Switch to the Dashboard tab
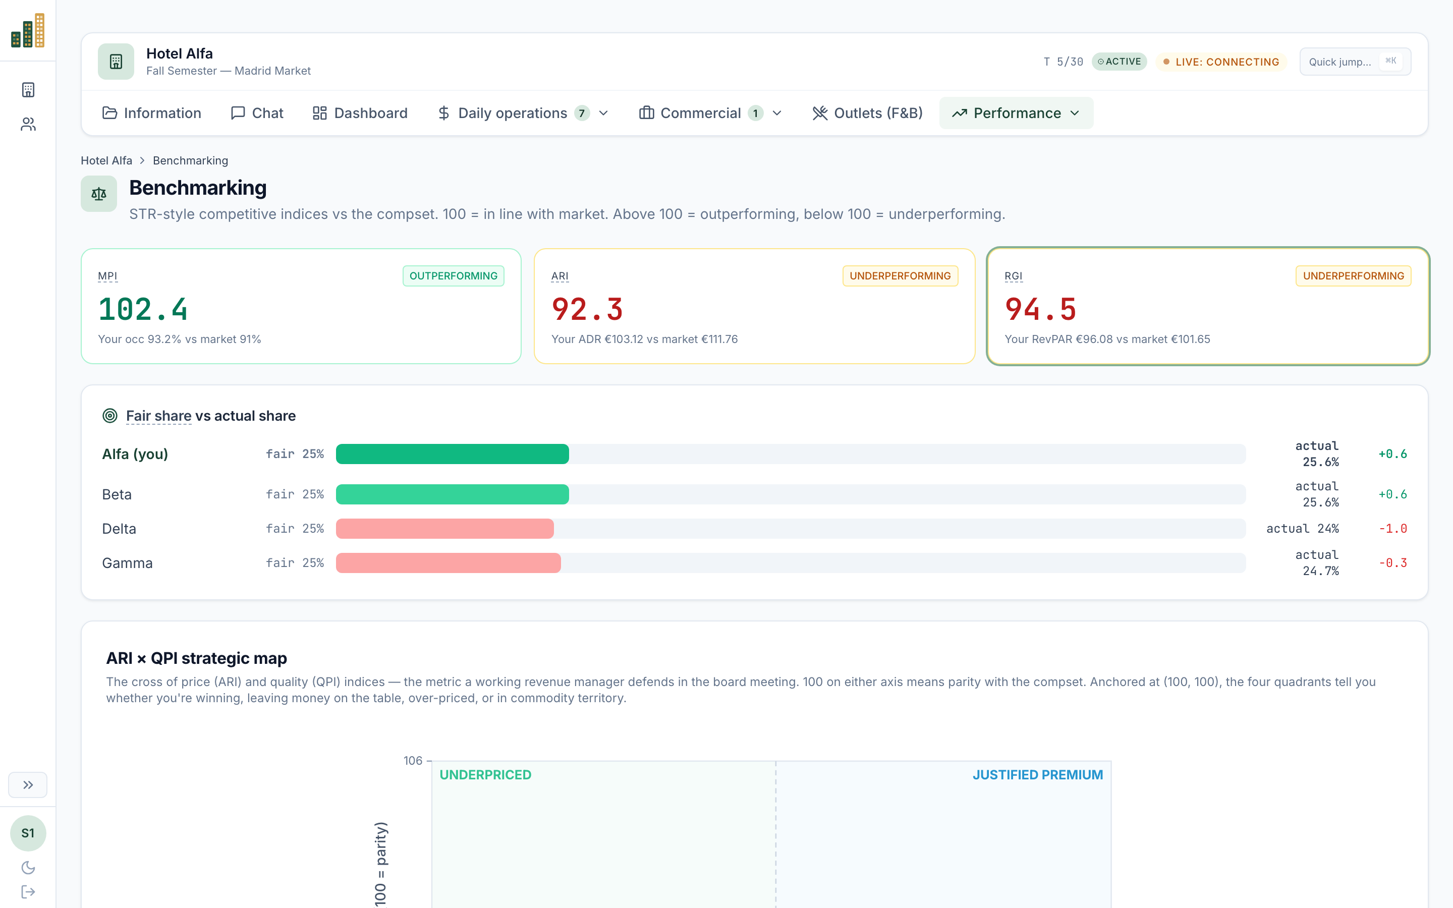This screenshot has height=908, width=1453. [x=360, y=113]
